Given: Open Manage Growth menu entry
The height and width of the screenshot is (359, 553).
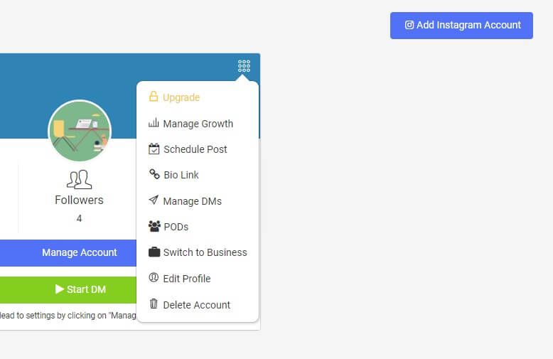Looking at the screenshot, I should point(198,124).
